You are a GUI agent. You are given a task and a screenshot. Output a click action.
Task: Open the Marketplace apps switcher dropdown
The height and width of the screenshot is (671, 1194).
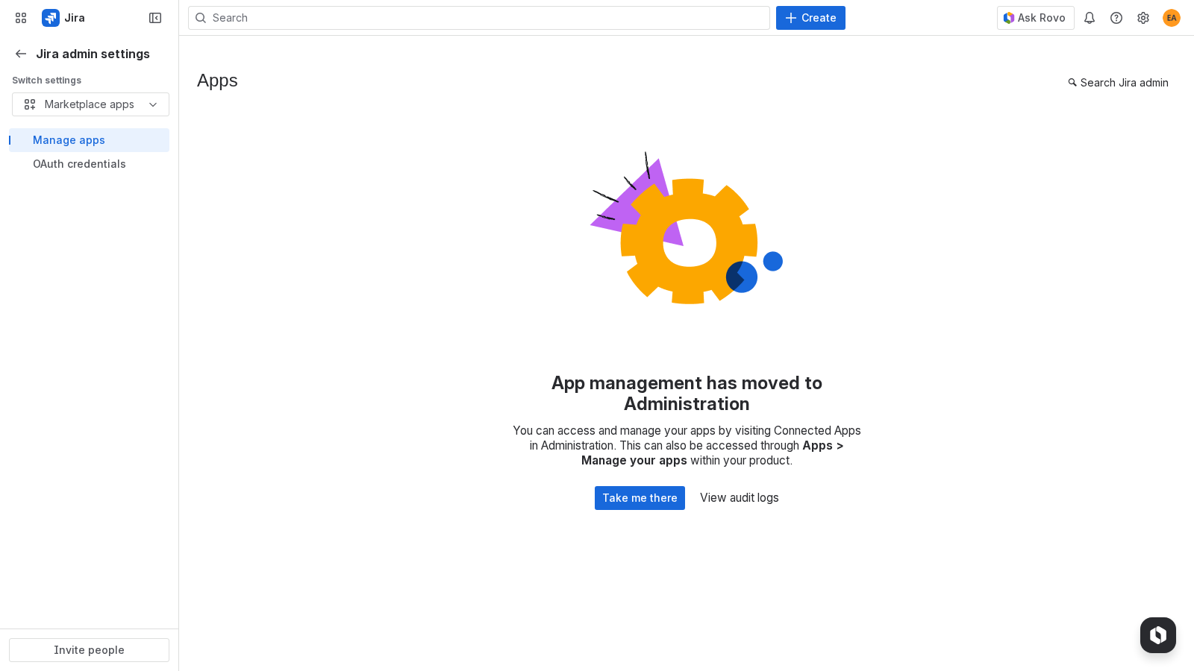90,104
